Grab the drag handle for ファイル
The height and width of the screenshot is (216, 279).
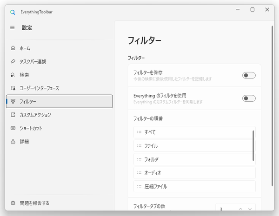[x=139, y=146]
